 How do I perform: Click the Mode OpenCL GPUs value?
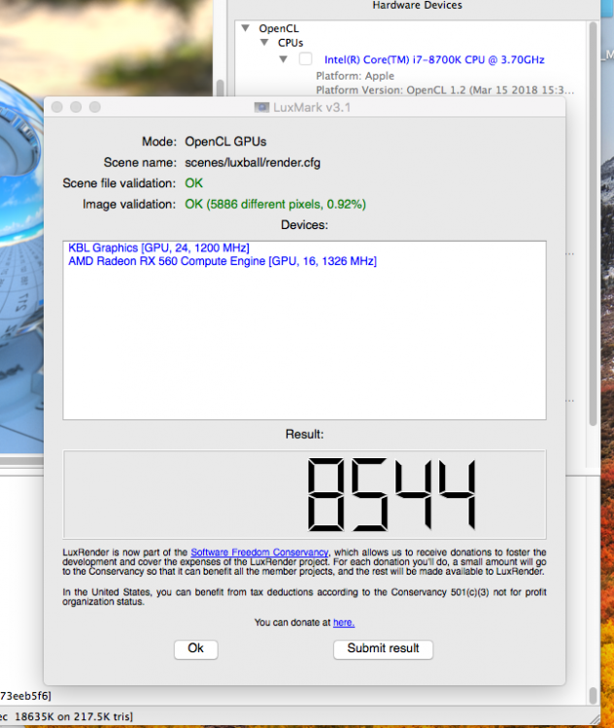coord(225,142)
